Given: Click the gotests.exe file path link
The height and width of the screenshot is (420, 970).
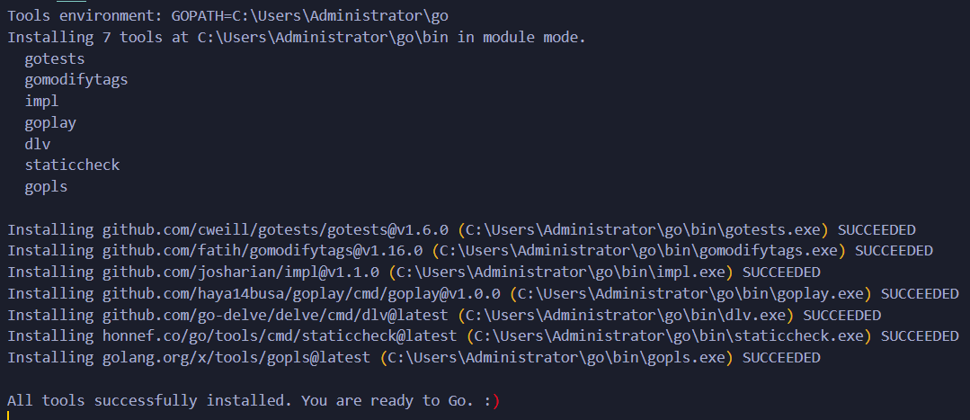Looking at the screenshot, I should pyautogui.click(x=645, y=229).
